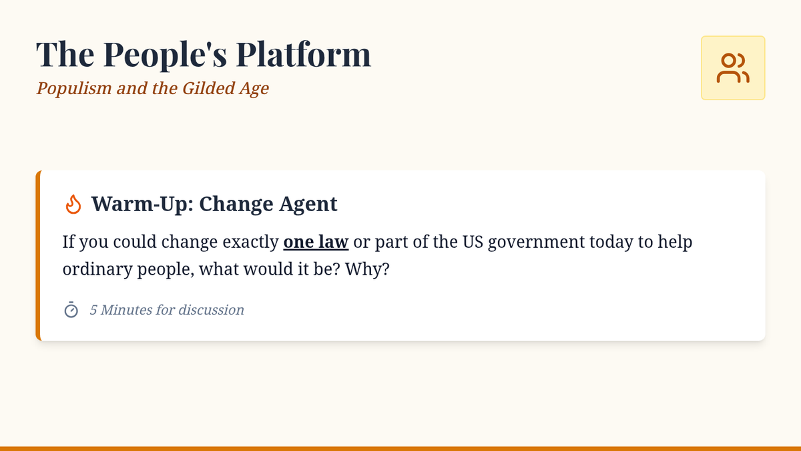Click 'ordinary people' in second line
This screenshot has height=451, width=801.
(x=127, y=269)
